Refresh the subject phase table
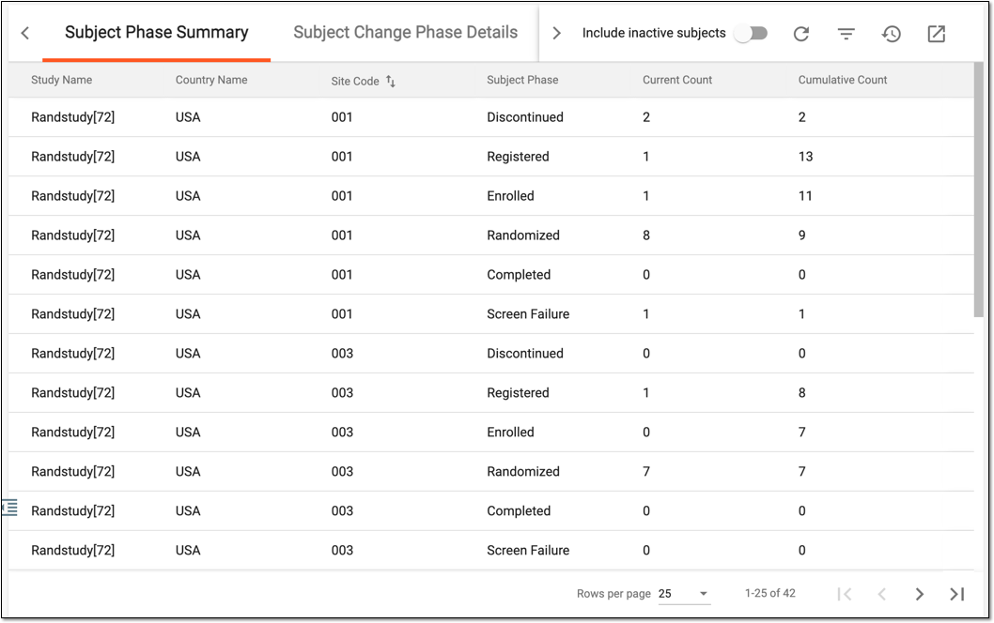 coord(801,34)
